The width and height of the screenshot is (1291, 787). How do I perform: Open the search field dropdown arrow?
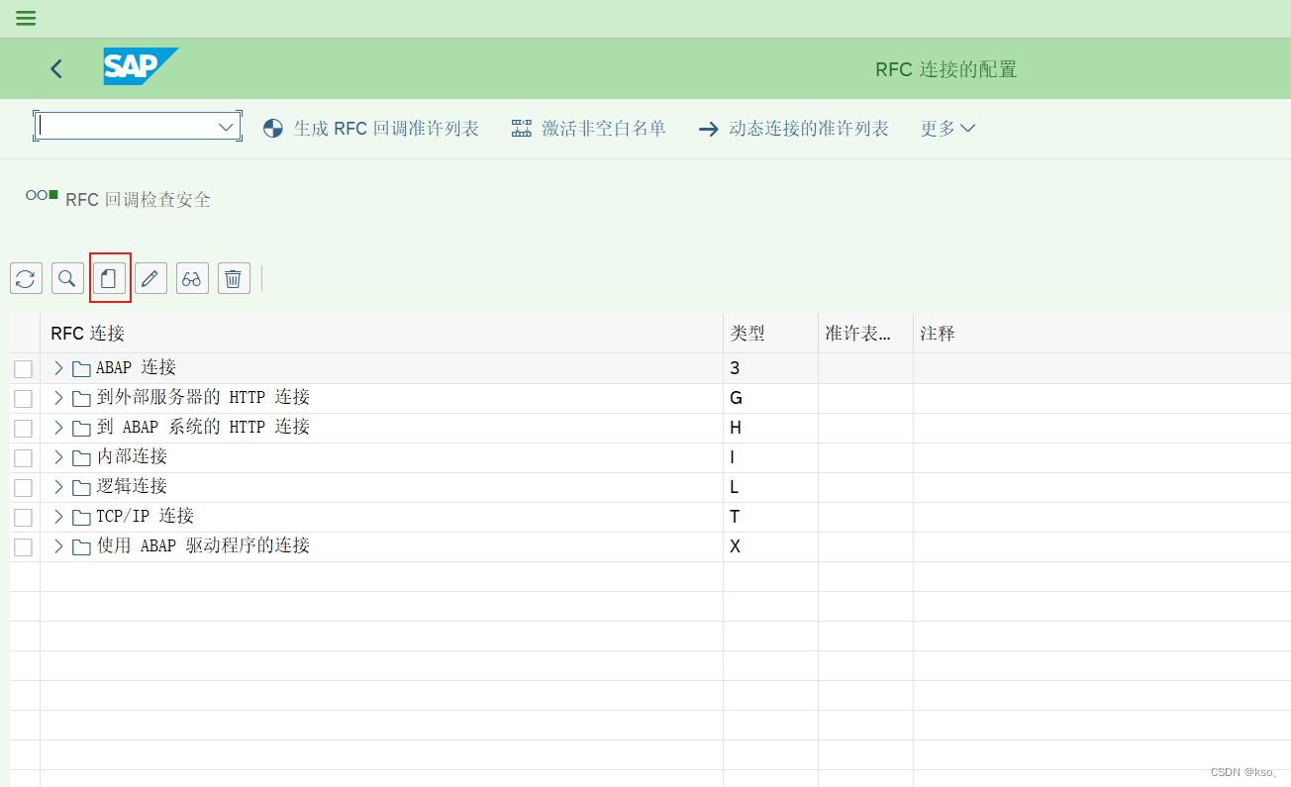(x=226, y=126)
